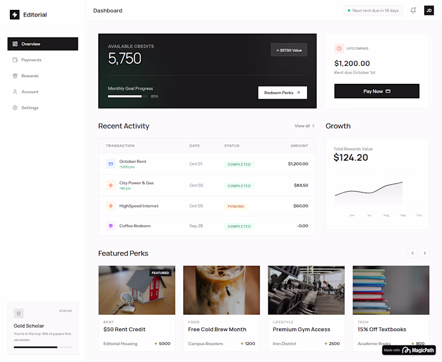Click the points bolt icon beside 2500
Screen dimensions: 442x362
(326, 344)
